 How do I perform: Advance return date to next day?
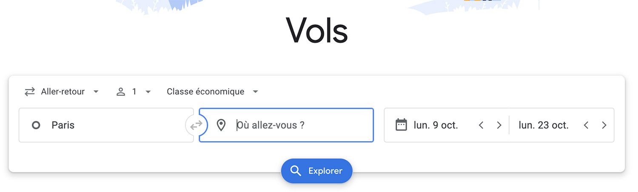point(604,125)
